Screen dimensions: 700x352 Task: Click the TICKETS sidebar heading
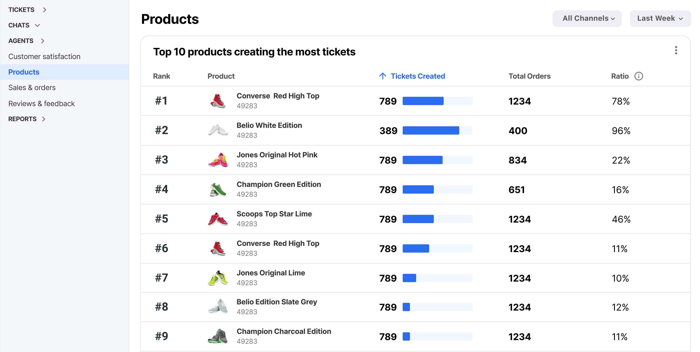(21, 10)
